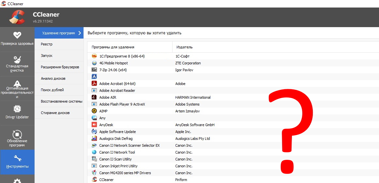This screenshot has height=183, width=379.
Task: Click the blue A icon of the unnamed entry
Action: click(x=94, y=77)
